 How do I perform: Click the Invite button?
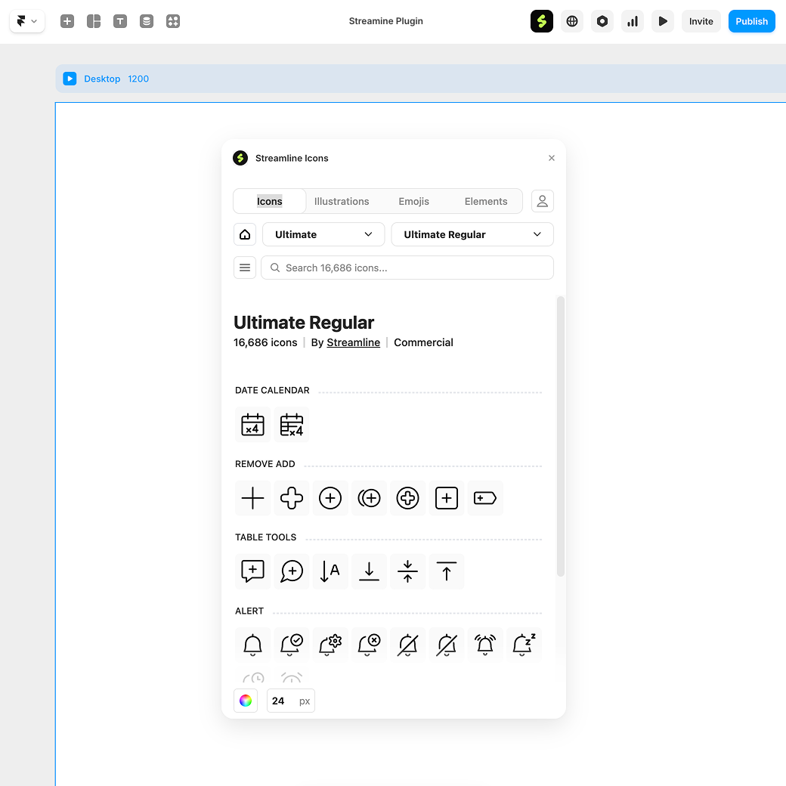(701, 21)
